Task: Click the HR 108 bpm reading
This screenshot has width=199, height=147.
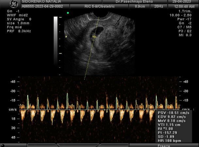Action: (x=170, y=141)
